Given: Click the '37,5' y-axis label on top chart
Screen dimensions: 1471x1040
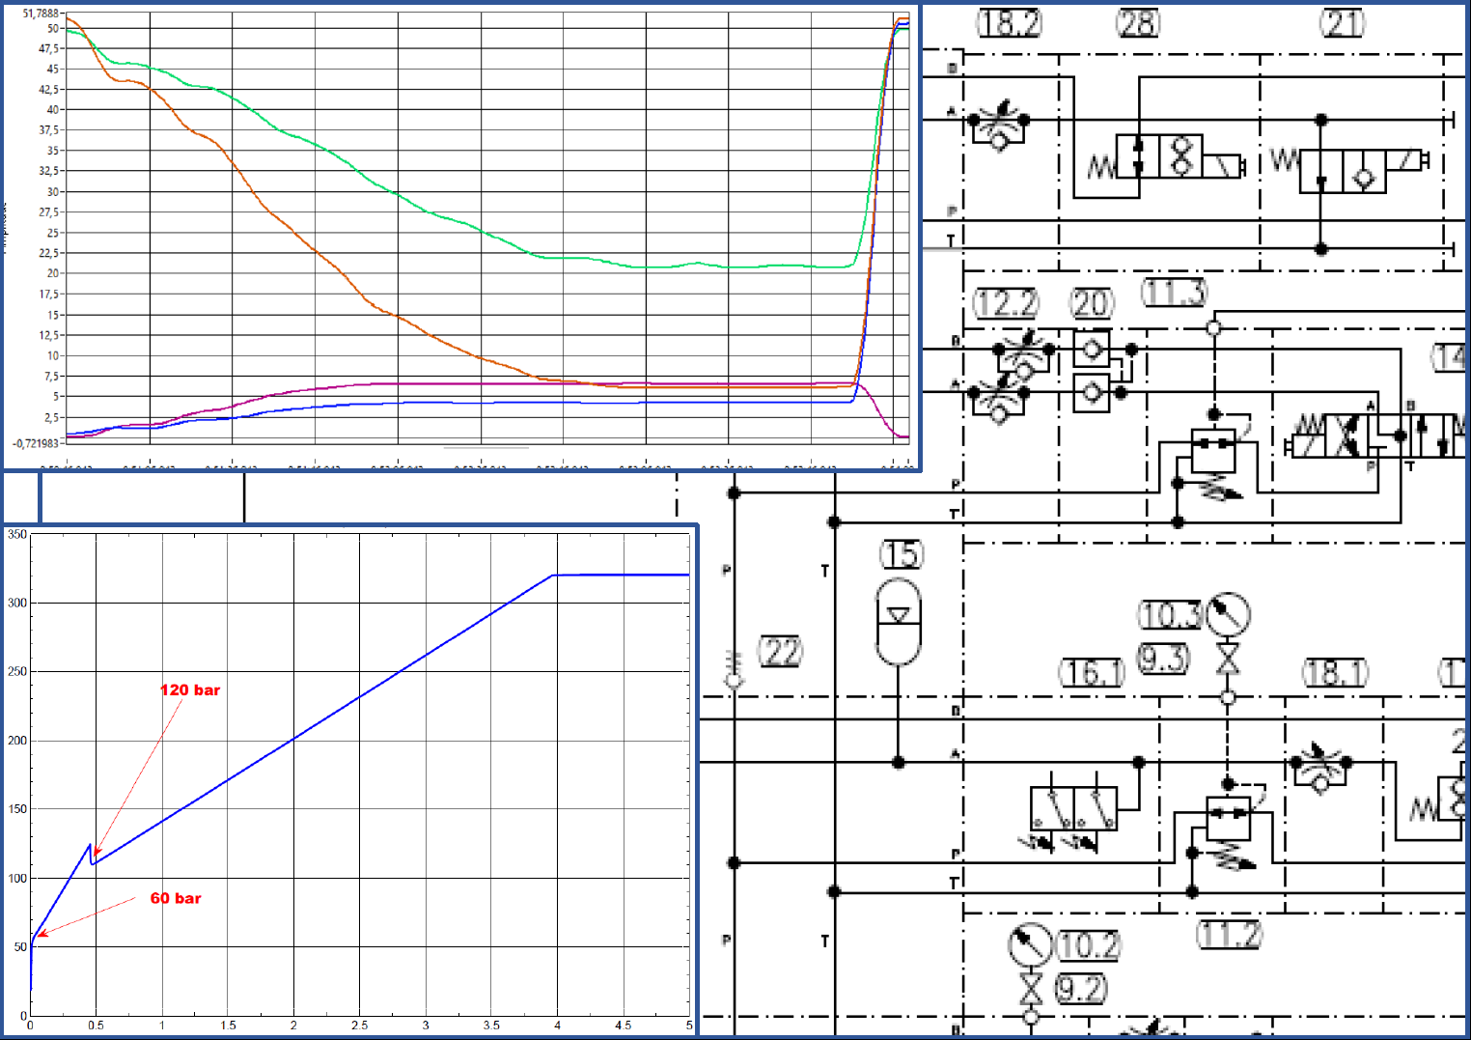Looking at the screenshot, I should point(49,130).
